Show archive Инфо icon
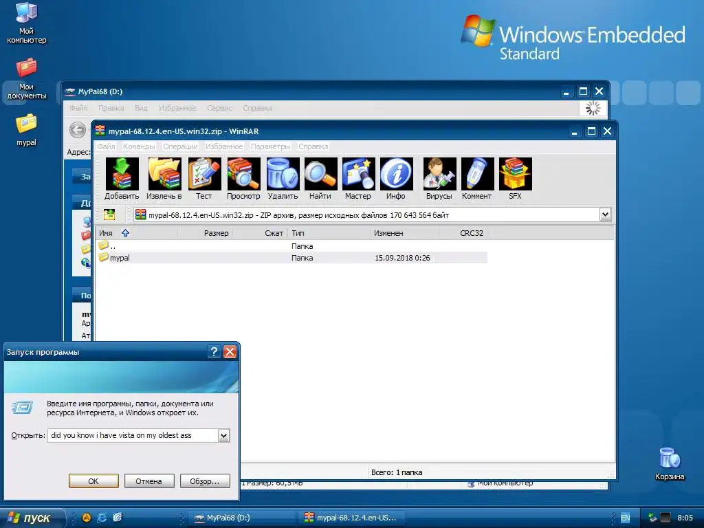Screen dimensions: 704x528 pyautogui.click(x=396, y=178)
